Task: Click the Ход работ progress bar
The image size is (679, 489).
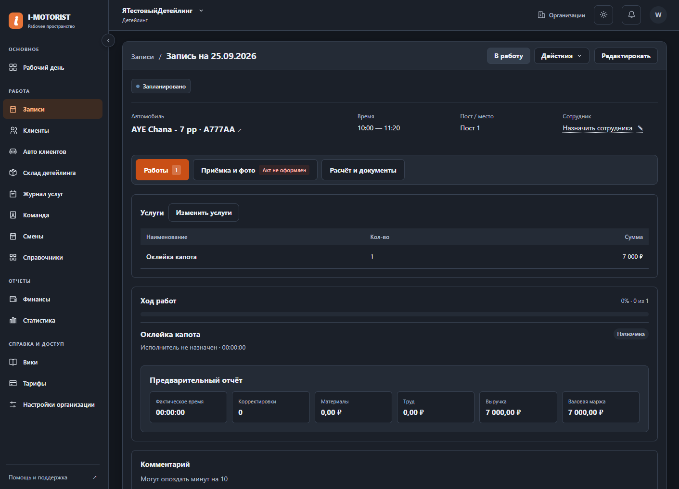Action: point(394,314)
